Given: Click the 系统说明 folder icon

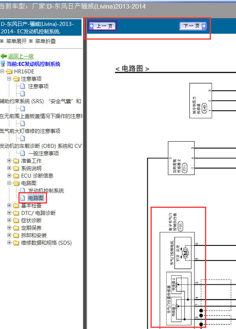Looking at the screenshot, I should pos(16,168).
